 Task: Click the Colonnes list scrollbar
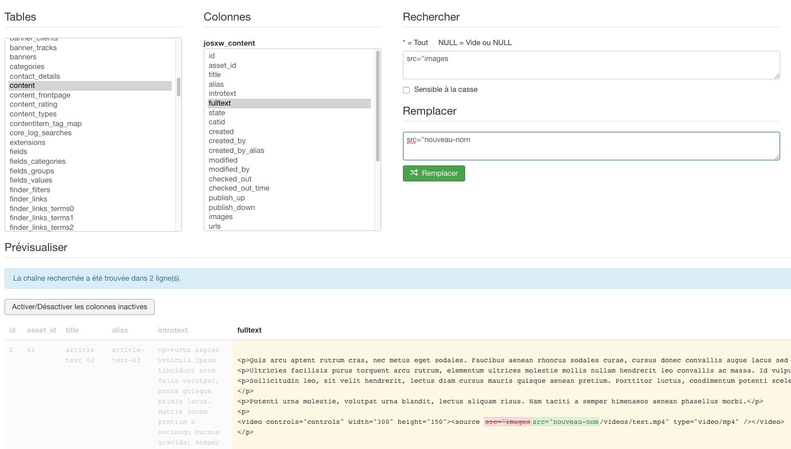coord(378,106)
